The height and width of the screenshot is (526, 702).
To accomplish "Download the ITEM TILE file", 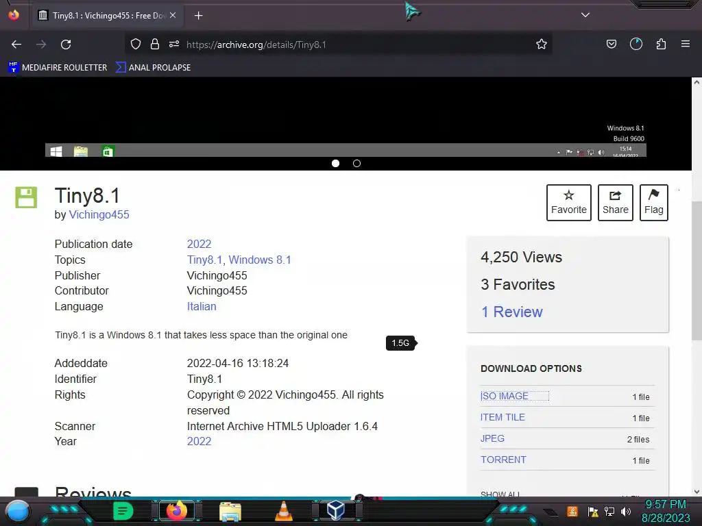I will (503, 417).
